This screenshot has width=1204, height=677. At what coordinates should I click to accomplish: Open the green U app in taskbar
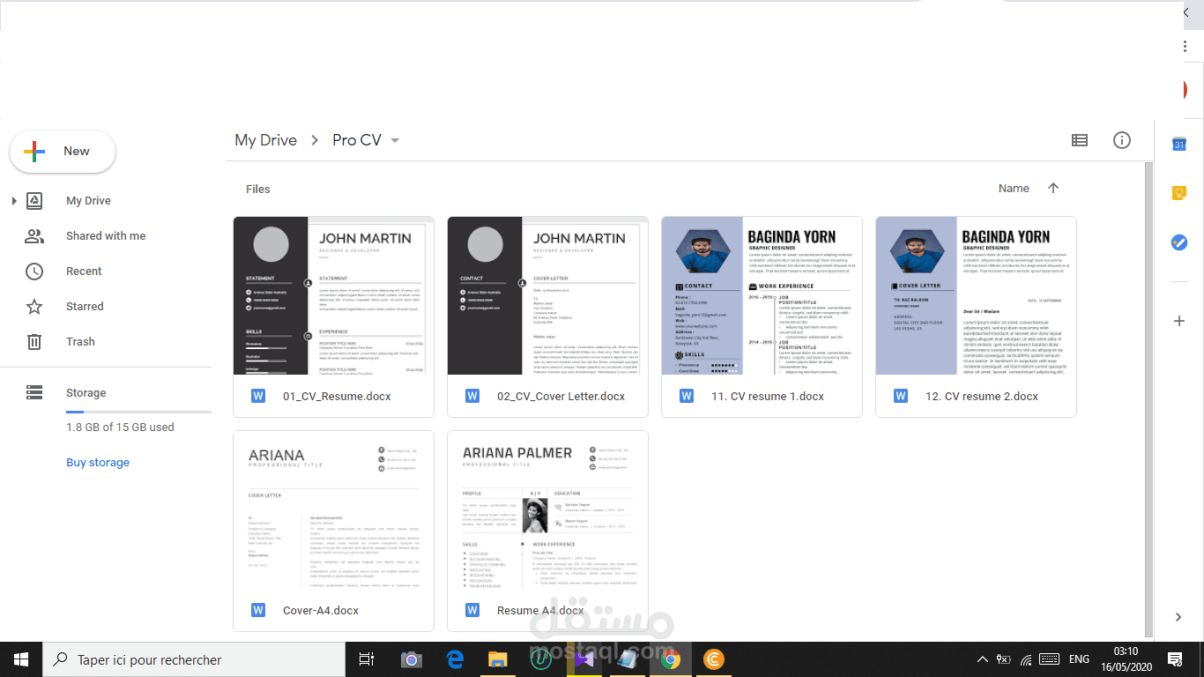click(541, 659)
